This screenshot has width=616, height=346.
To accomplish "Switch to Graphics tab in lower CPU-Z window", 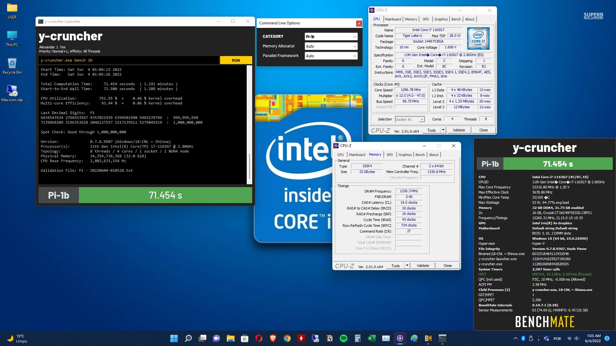I will pyautogui.click(x=405, y=155).
